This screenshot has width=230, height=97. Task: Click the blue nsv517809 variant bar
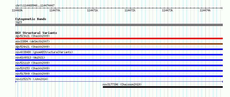click(119, 76)
